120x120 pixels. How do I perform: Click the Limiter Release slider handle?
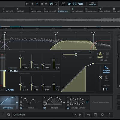[43, 65]
